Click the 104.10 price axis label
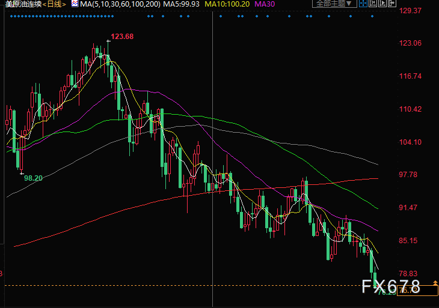439x308 pixels. 410,142
